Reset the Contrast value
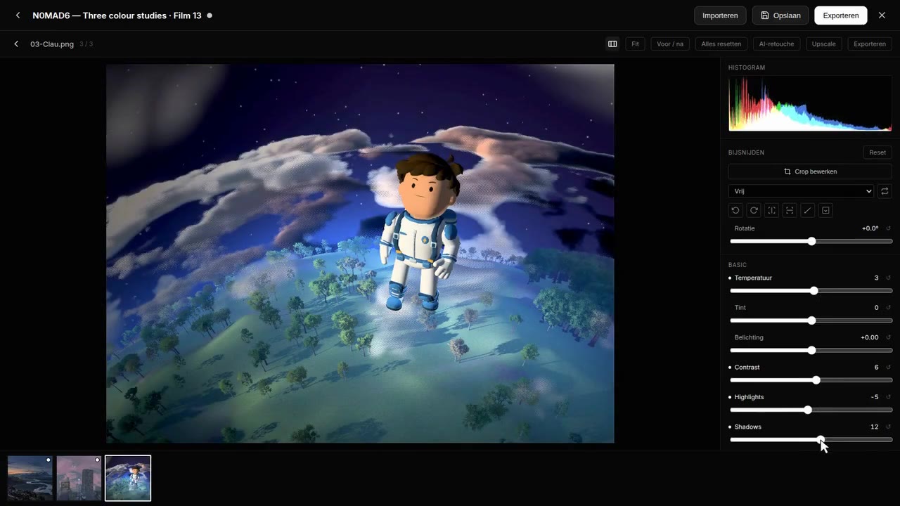Screen dimensions: 900x506 [x=888, y=368]
